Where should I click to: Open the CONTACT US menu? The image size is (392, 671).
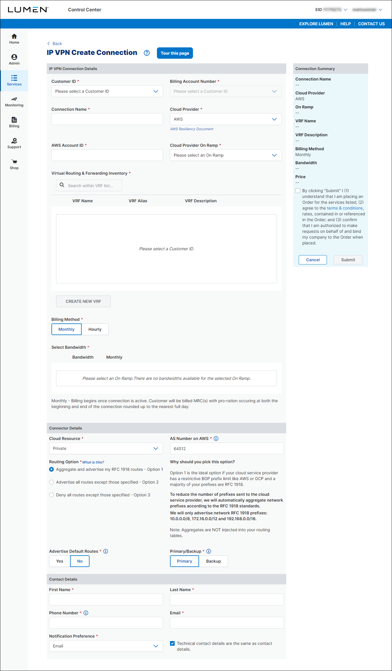[371, 24]
